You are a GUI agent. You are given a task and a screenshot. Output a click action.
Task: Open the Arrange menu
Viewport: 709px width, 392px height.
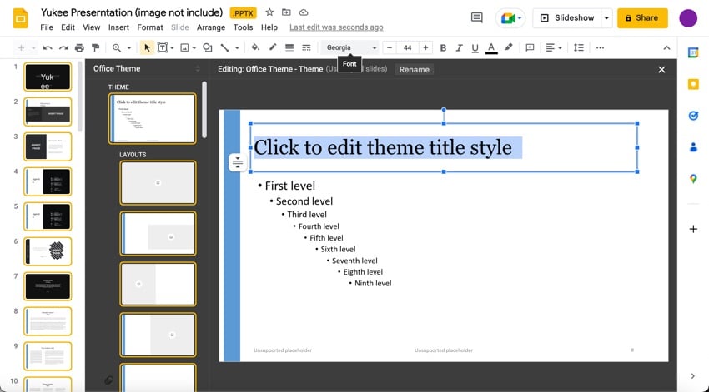pos(211,27)
